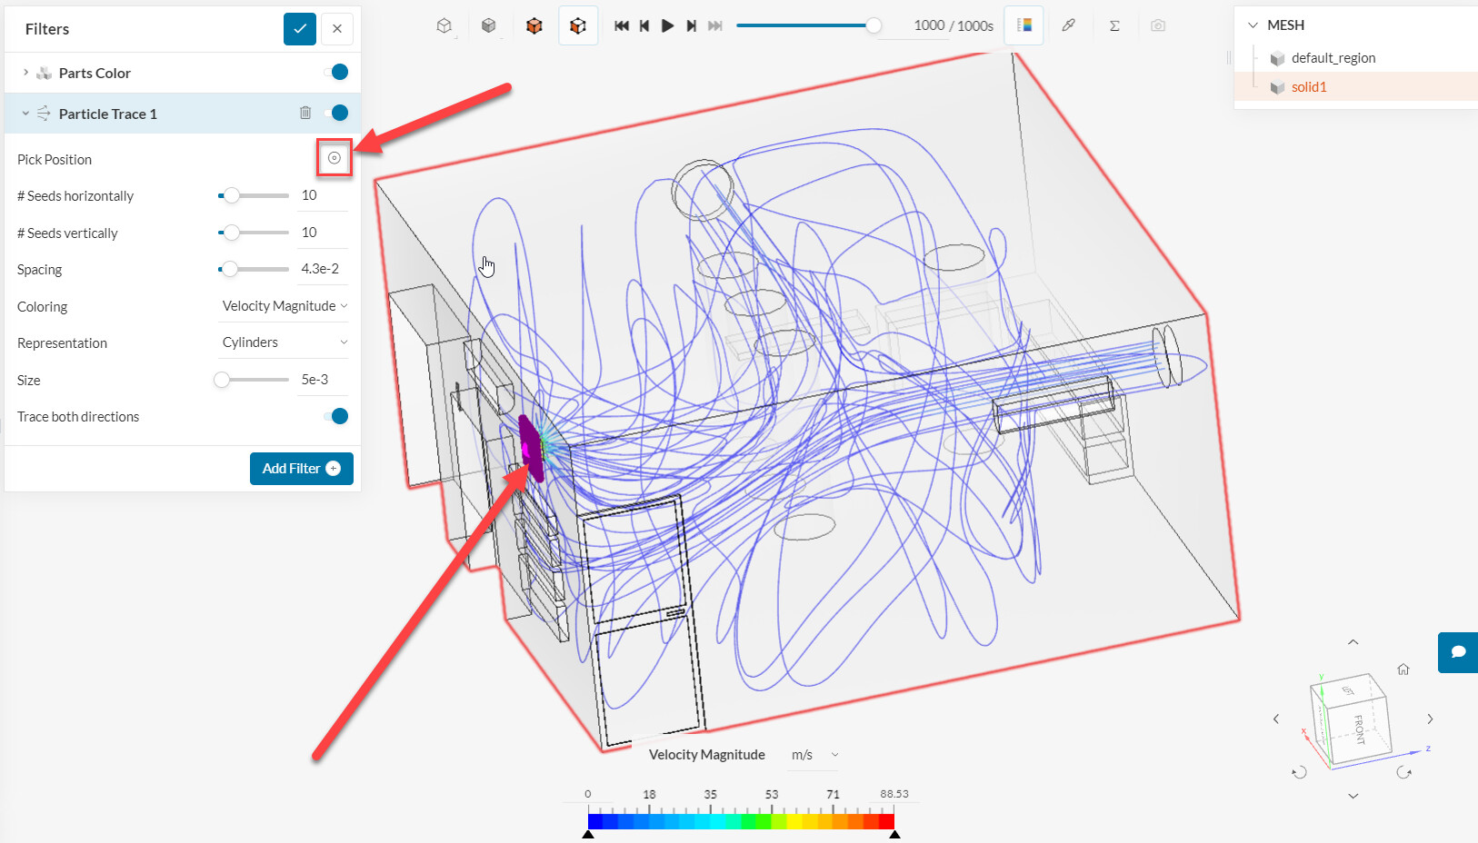The width and height of the screenshot is (1478, 843).
Task: Expand the Parts Color filter section
Action: point(25,72)
